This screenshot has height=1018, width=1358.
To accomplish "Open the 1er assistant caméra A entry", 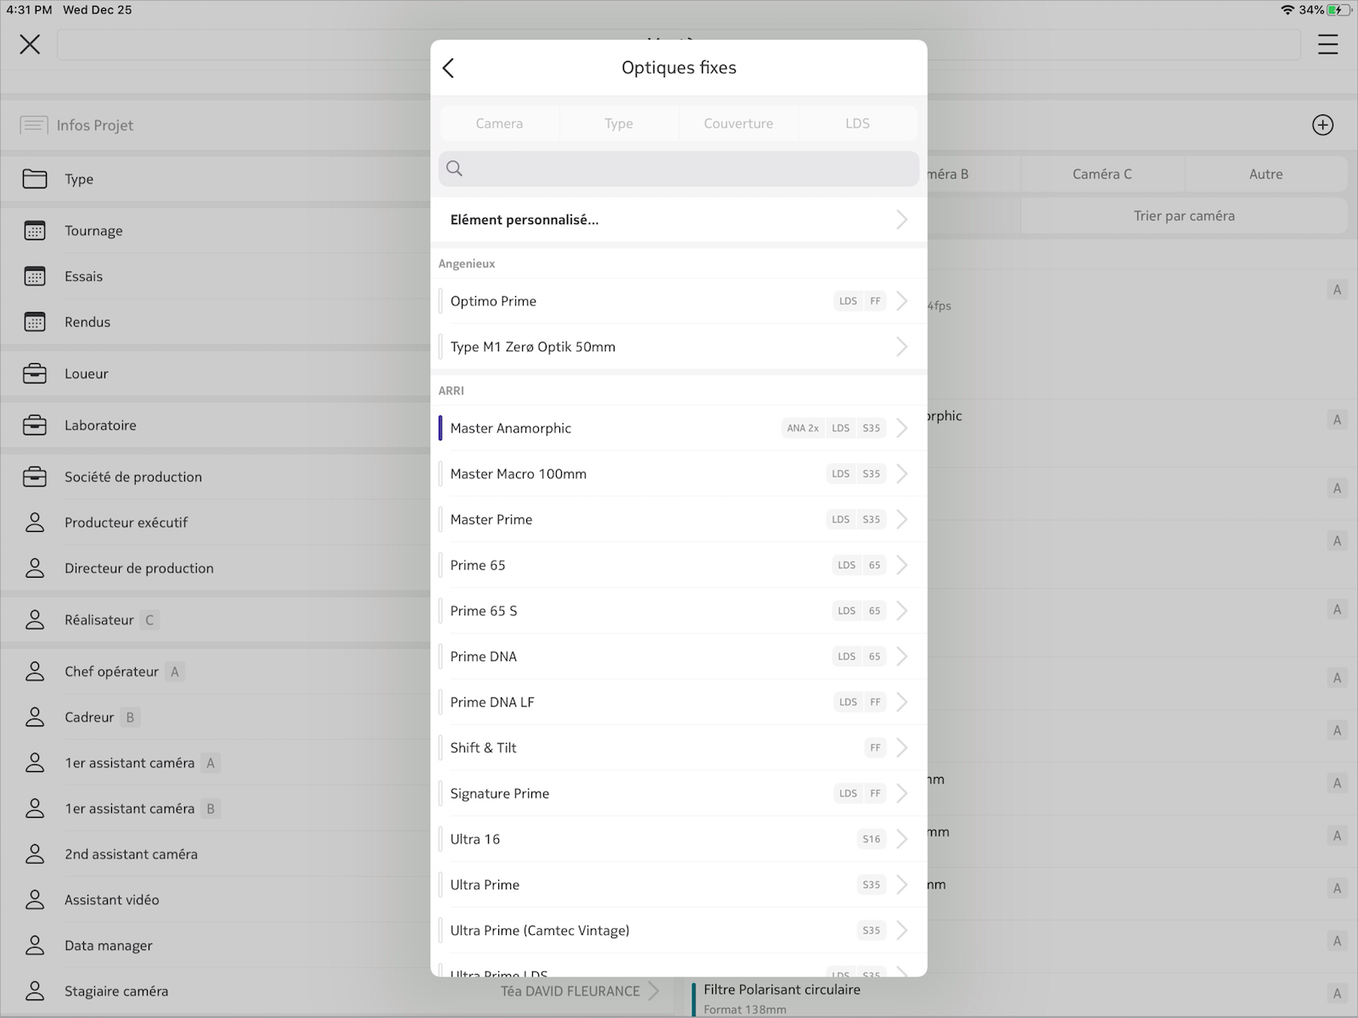I will point(216,763).
